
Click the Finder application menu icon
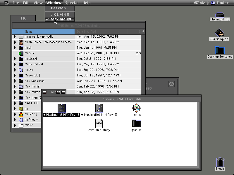[213, 3]
